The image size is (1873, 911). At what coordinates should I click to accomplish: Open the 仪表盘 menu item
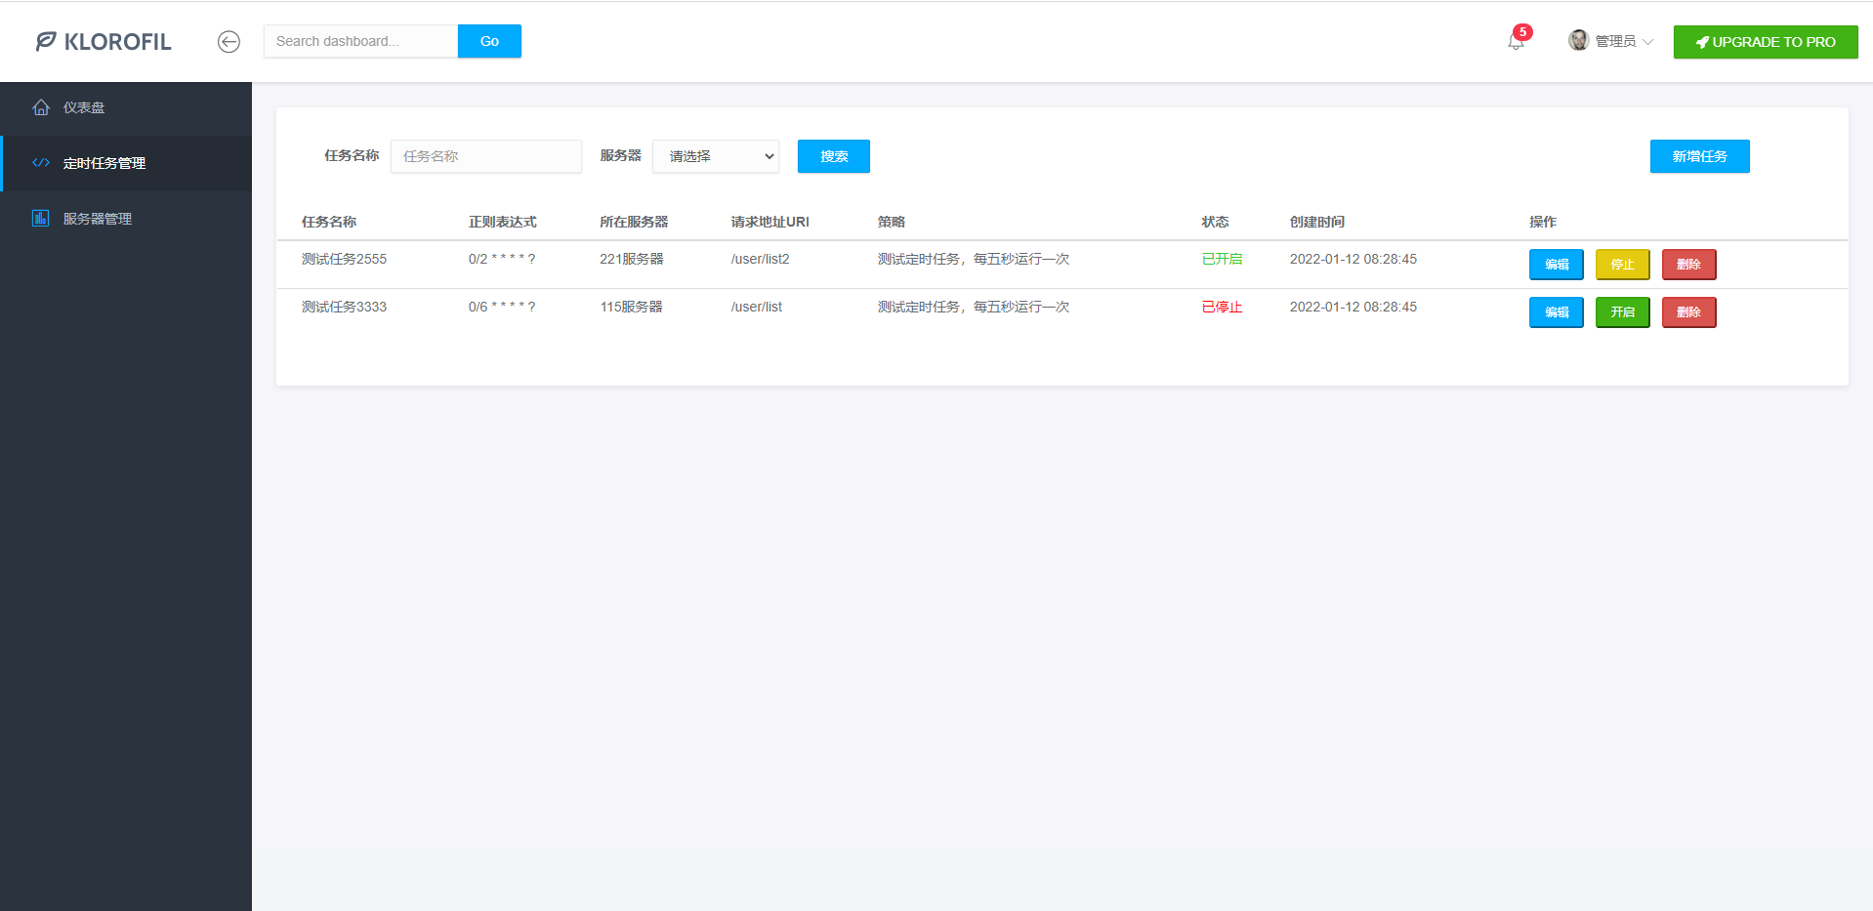click(126, 107)
